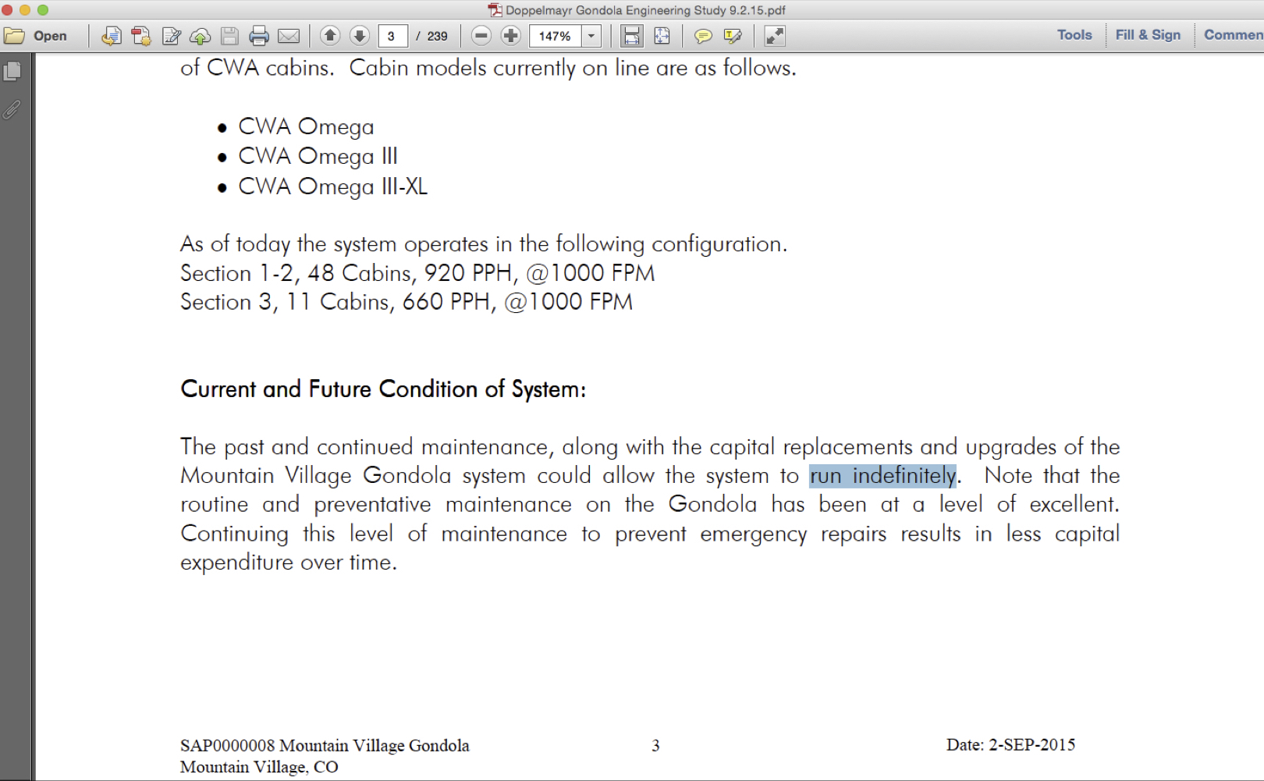
Task: Click the edit/sign document icon
Action: point(171,36)
